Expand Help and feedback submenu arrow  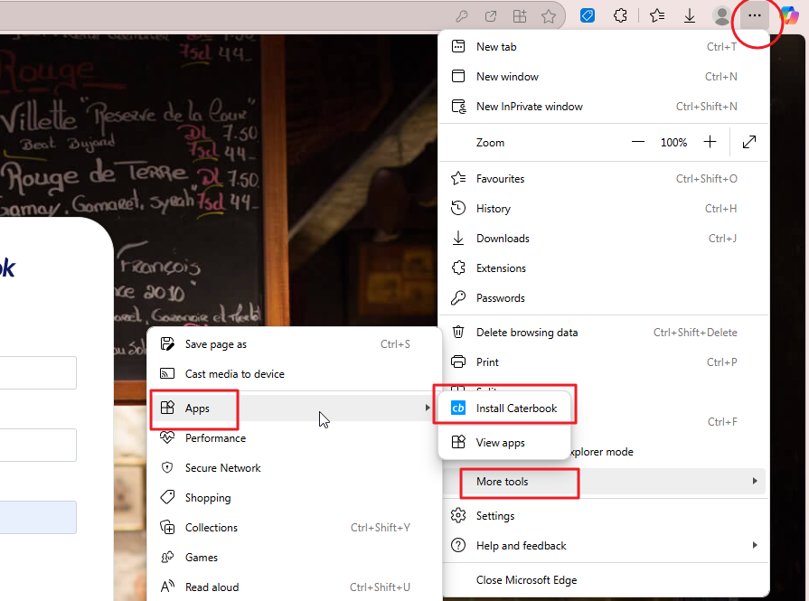click(x=755, y=545)
